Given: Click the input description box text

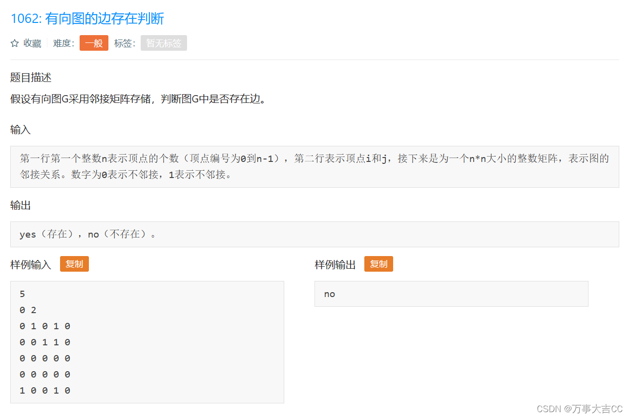Looking at the screenshot, I should coord(315,166).
